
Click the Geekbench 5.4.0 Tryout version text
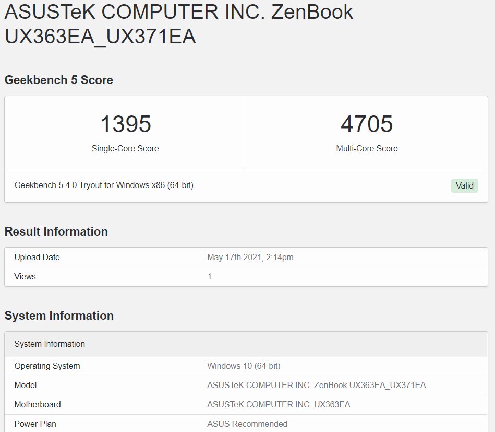[x=104, y=185]
